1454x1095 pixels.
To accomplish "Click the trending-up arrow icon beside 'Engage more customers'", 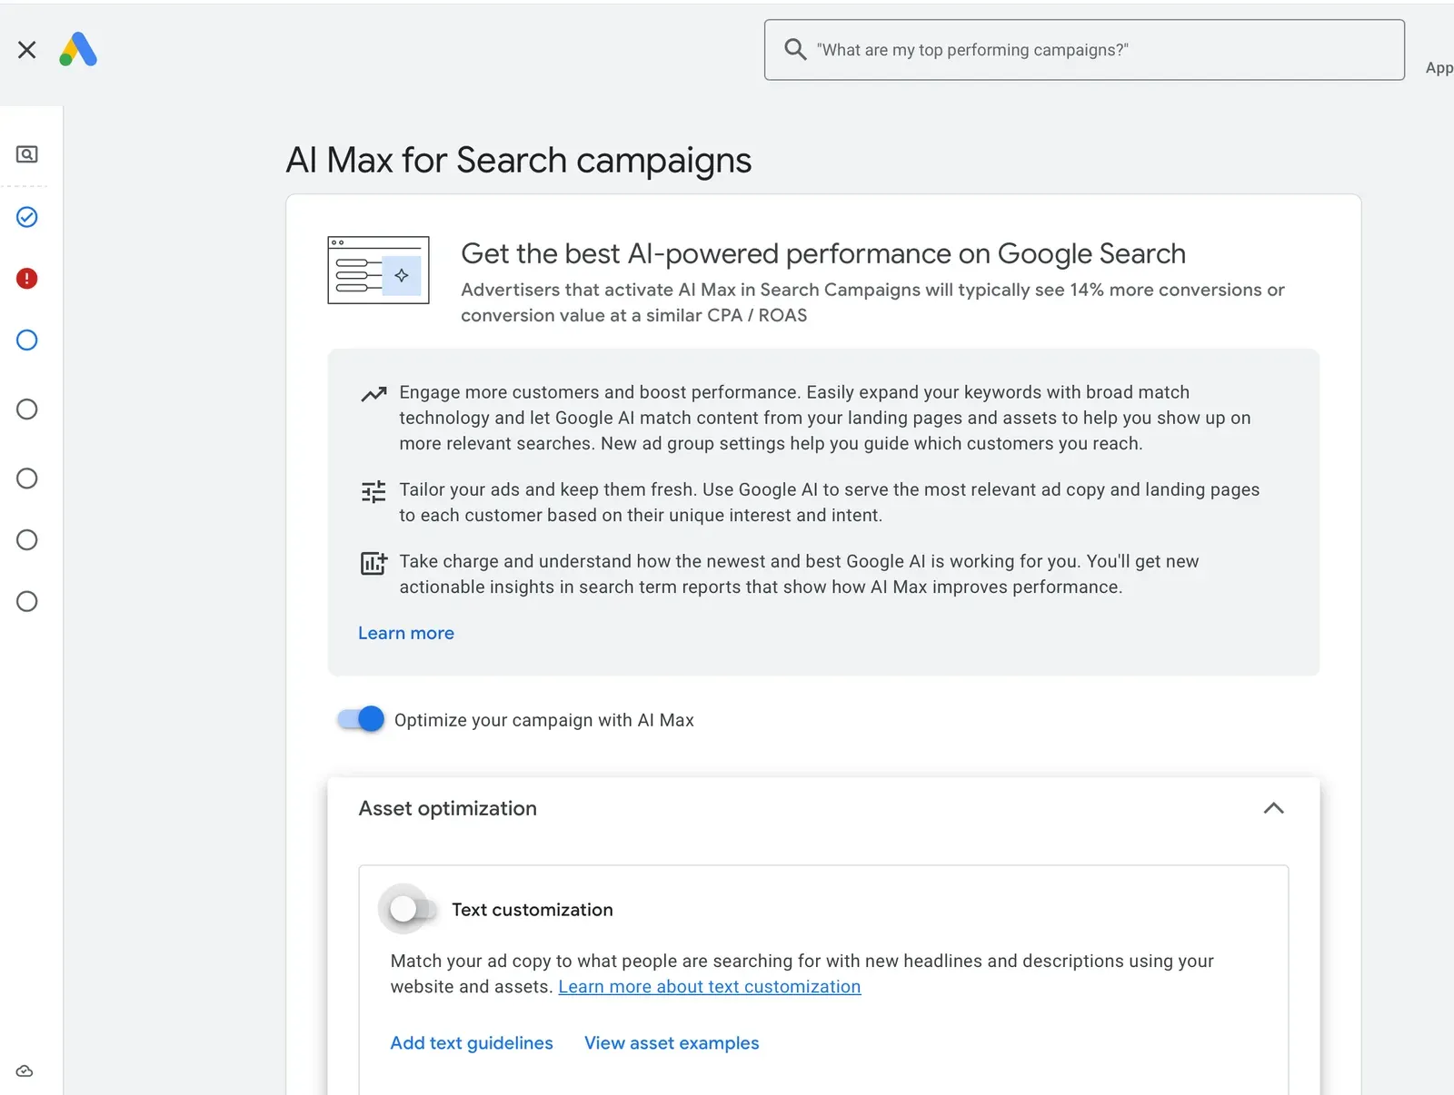I will point(373,394).
